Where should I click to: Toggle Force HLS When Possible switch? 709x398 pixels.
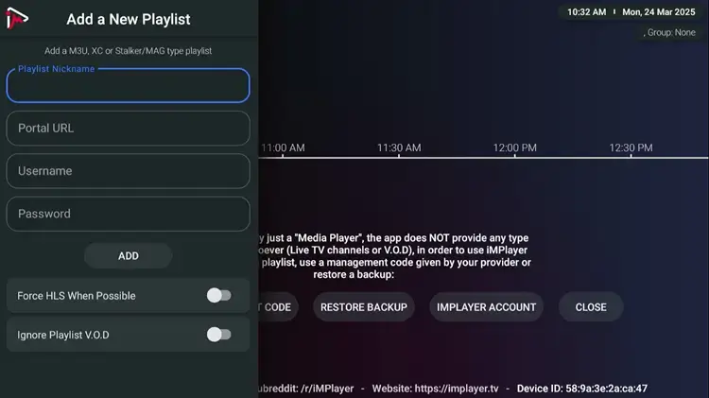[219, 295]
